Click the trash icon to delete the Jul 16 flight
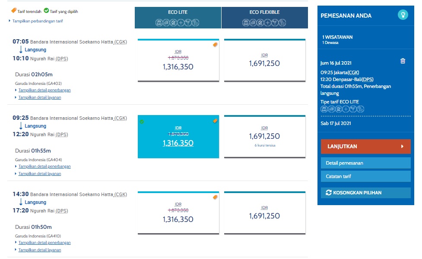The width and height of the screenshot is (422, 259). click(x=403, y=61)
